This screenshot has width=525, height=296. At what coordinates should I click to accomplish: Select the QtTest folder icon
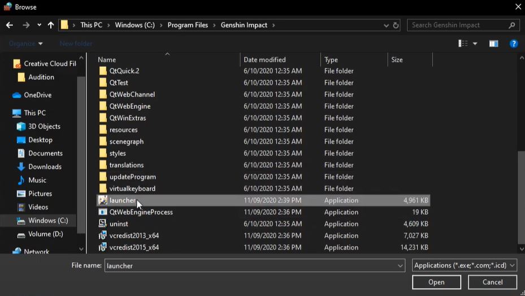click(x=103, y=83)
